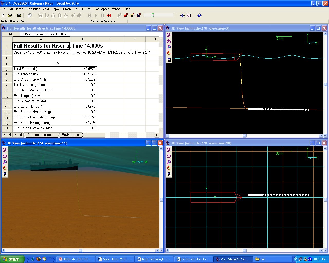Select the value 175.656 in column B
The width and height of the screenshot is (329, 263).
pos(84,117)
